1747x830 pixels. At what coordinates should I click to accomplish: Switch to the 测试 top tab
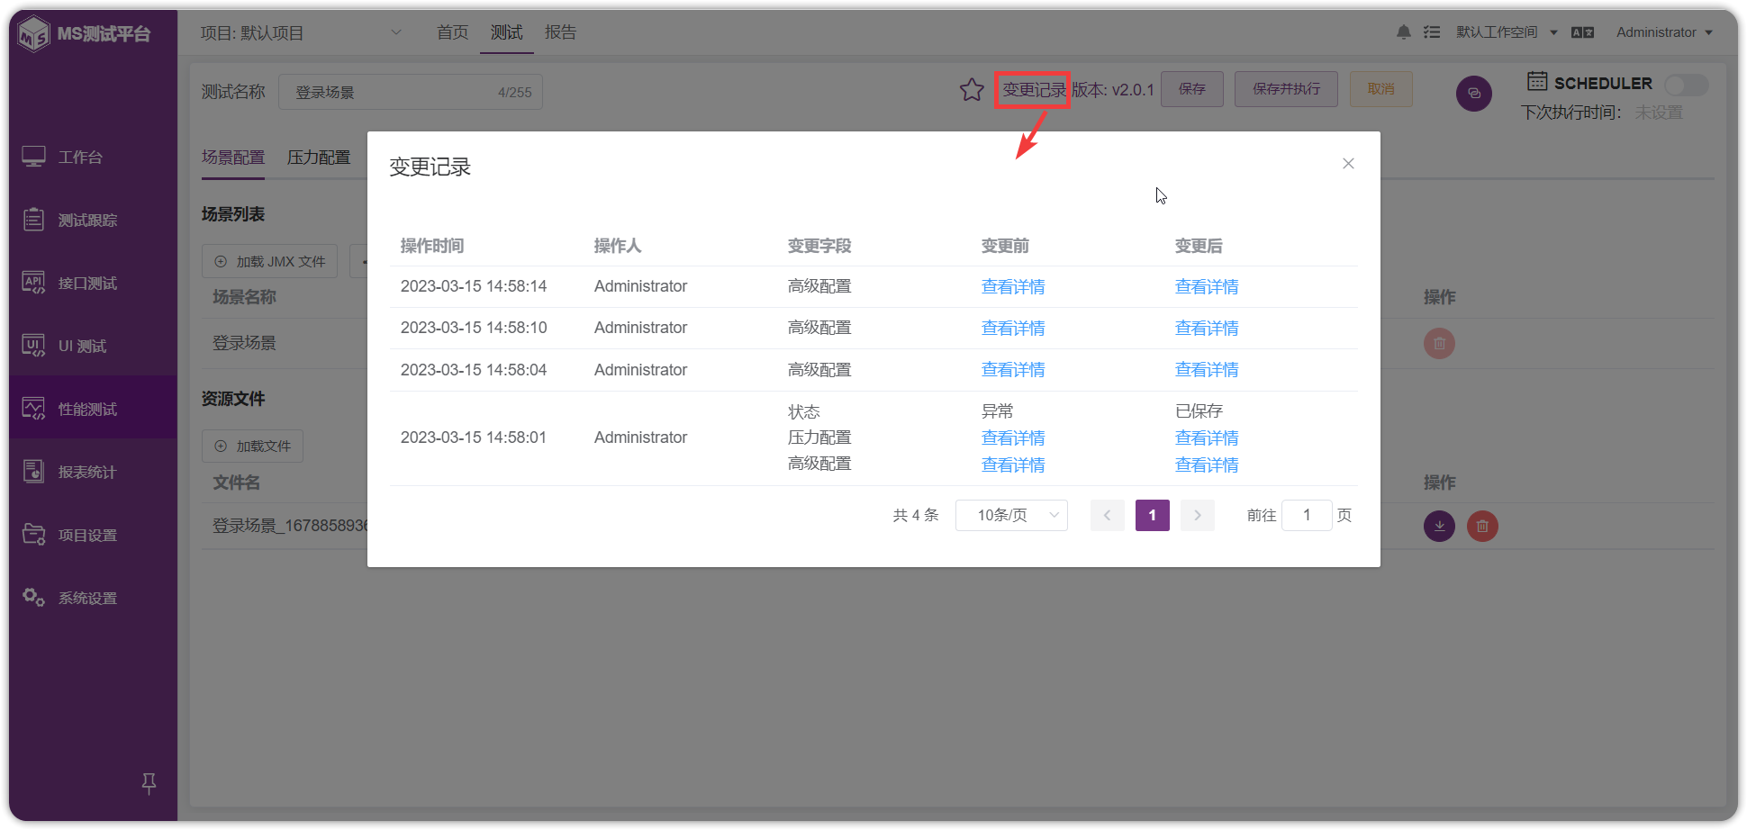506,32
